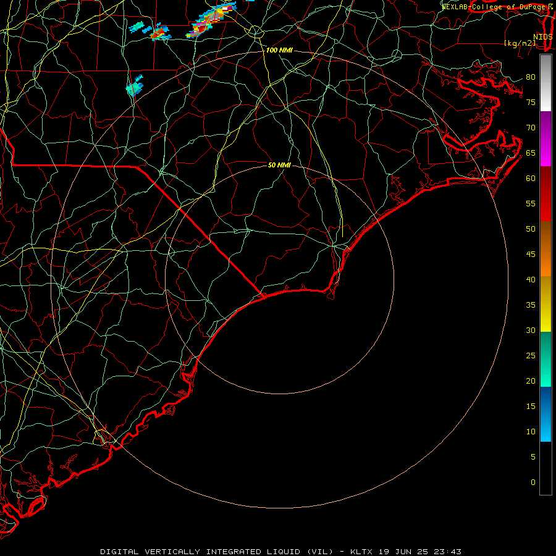Click the 45 value on the color scale
Viewport: 556px width, 556px height.
click(531, 255)
